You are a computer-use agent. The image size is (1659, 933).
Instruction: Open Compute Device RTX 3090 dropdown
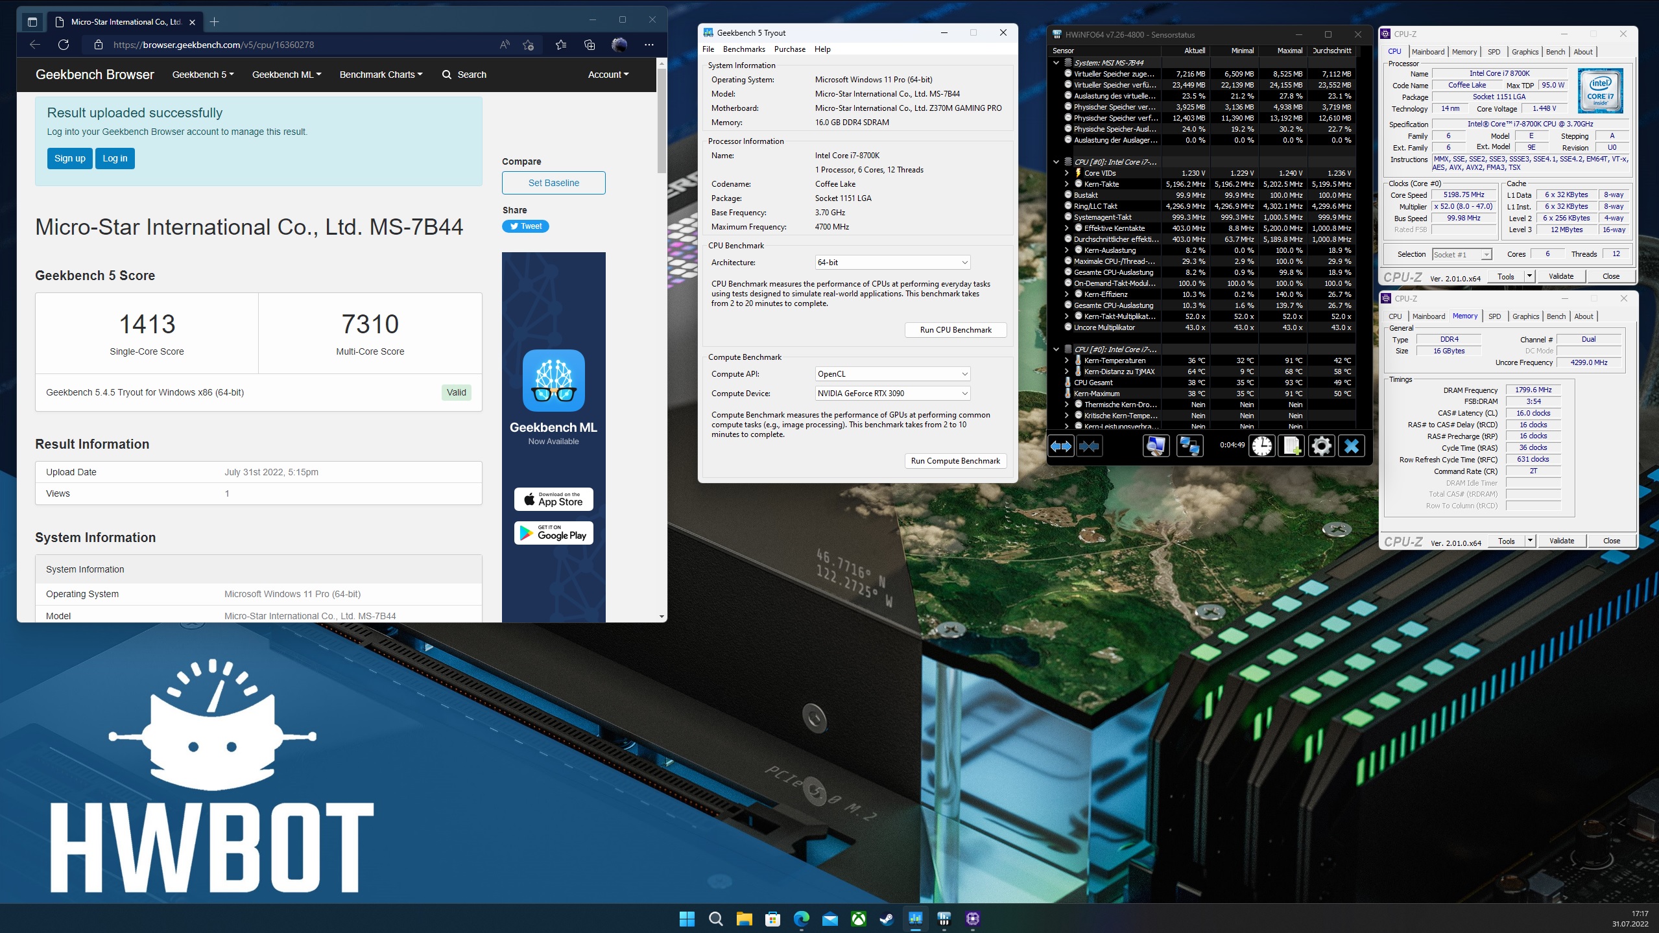(892, 394)
